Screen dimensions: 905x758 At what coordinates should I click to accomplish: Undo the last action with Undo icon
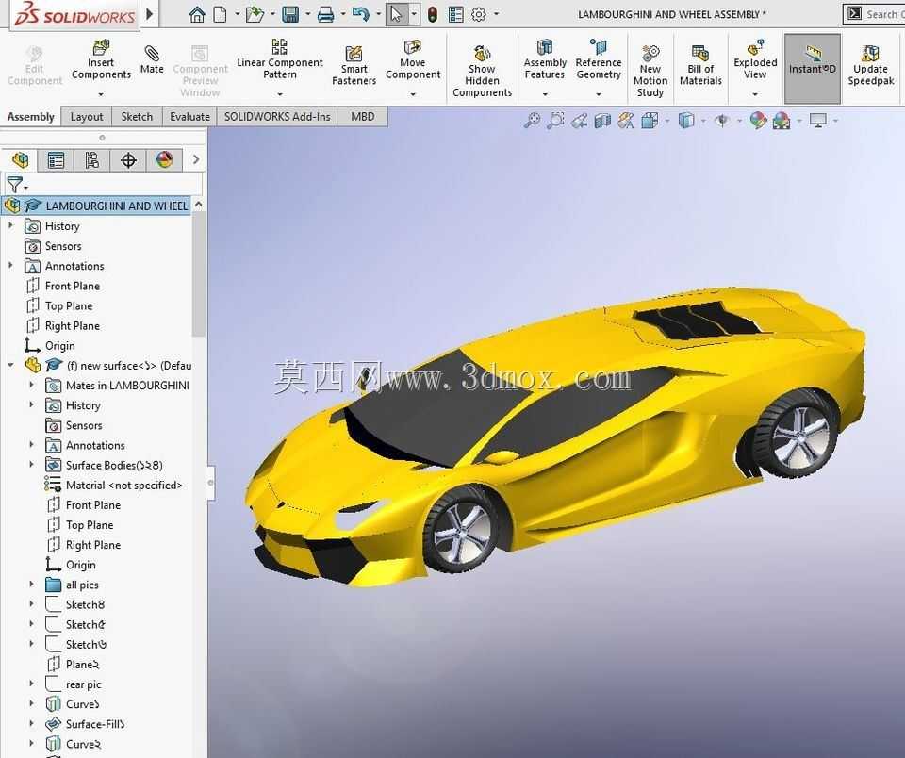361,14
